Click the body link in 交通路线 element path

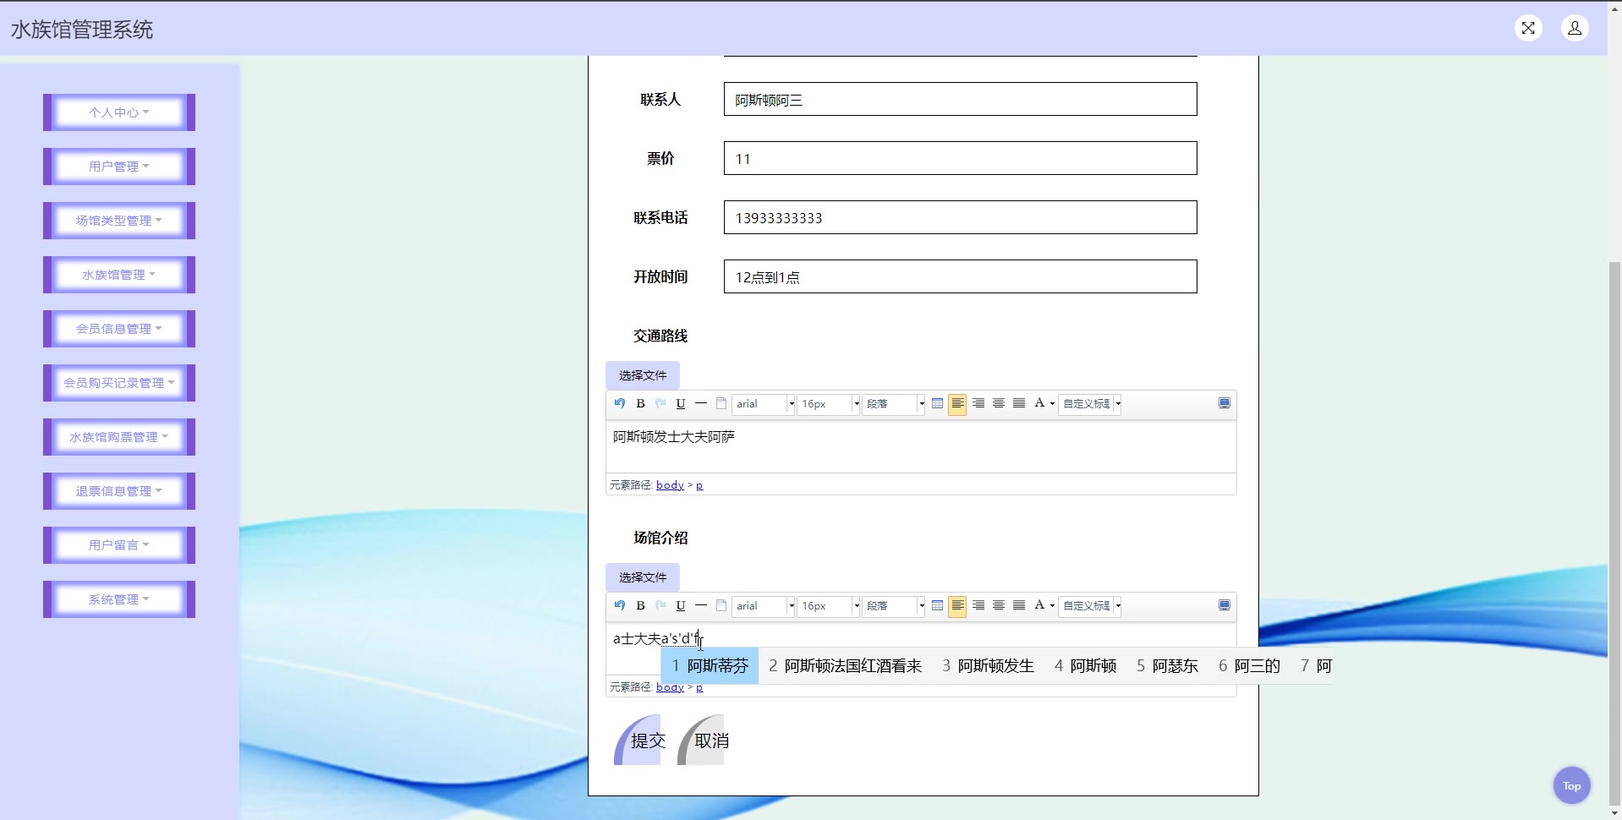coord(670,485)
